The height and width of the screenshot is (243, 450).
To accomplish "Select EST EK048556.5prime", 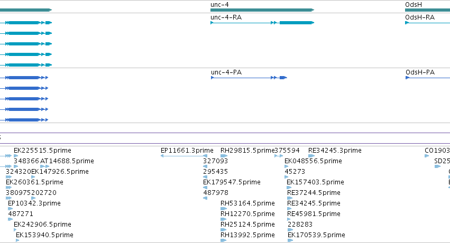I will pos(313,161).
